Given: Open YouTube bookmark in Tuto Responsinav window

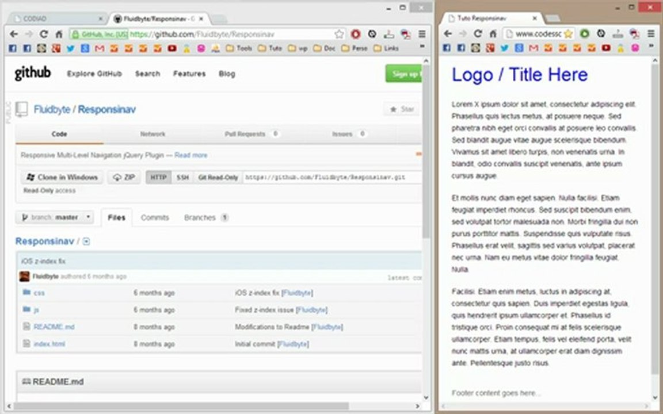Looking at the screenshot, I should coord(607,48).
